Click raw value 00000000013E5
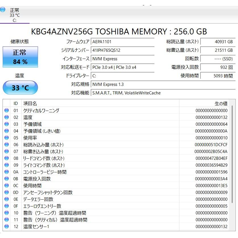238x238 pixels. [212, 186]
